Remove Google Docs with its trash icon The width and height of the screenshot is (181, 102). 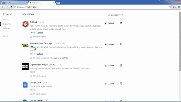click(x=121, y=83)
